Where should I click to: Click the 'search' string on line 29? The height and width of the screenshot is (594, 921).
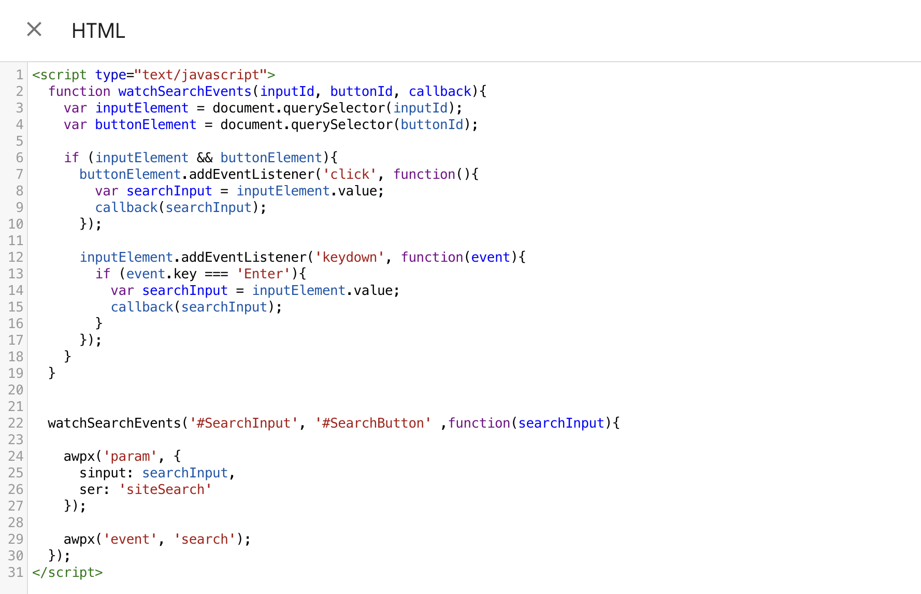(205, 540)
